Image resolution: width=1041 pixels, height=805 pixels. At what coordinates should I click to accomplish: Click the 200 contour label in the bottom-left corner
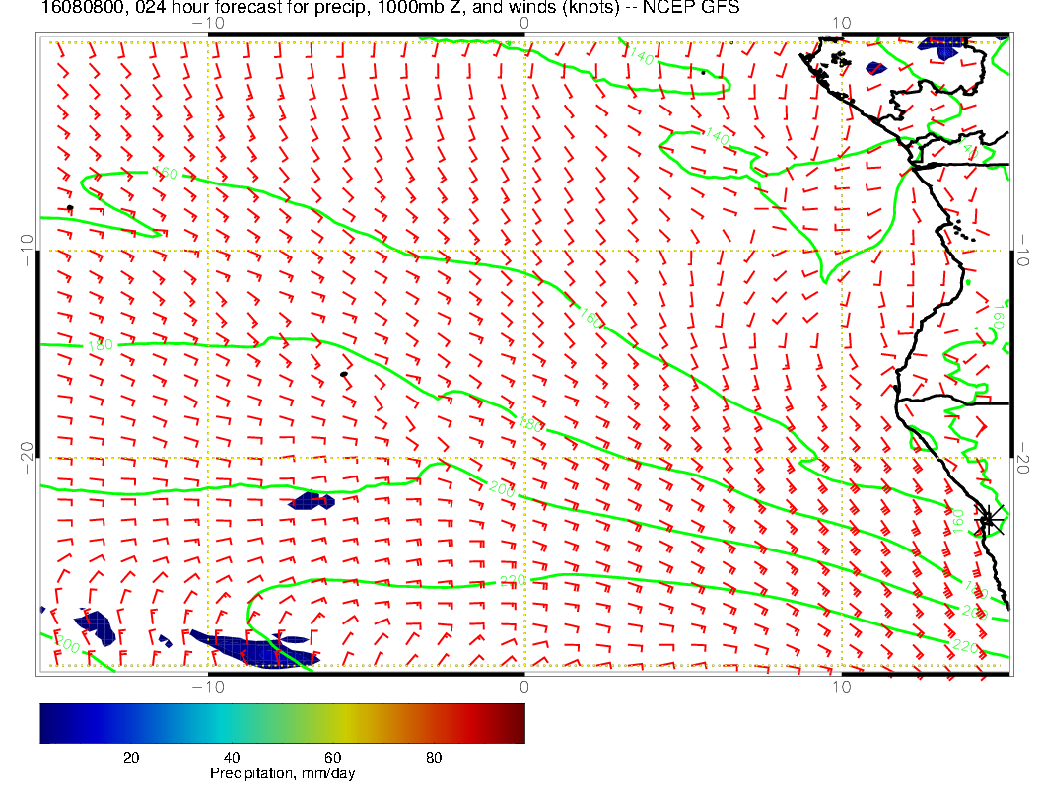[x=68, y=645]
